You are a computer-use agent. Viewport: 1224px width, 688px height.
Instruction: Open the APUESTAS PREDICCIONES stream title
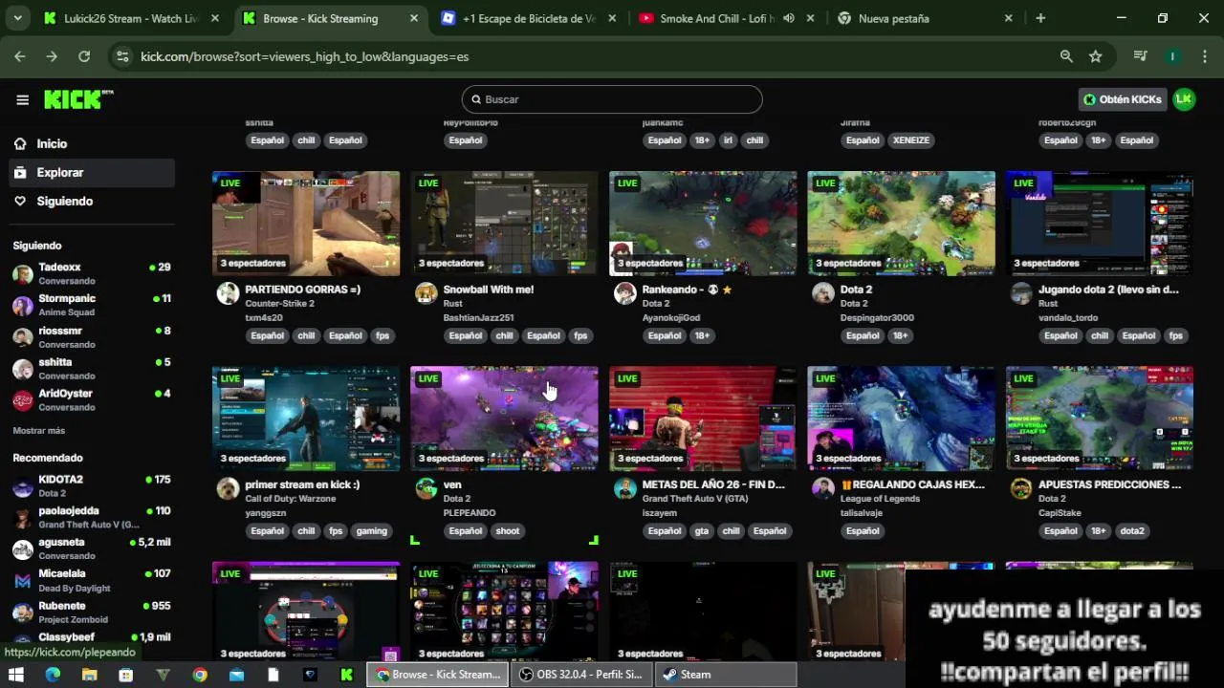click(x=1109, y=484)
